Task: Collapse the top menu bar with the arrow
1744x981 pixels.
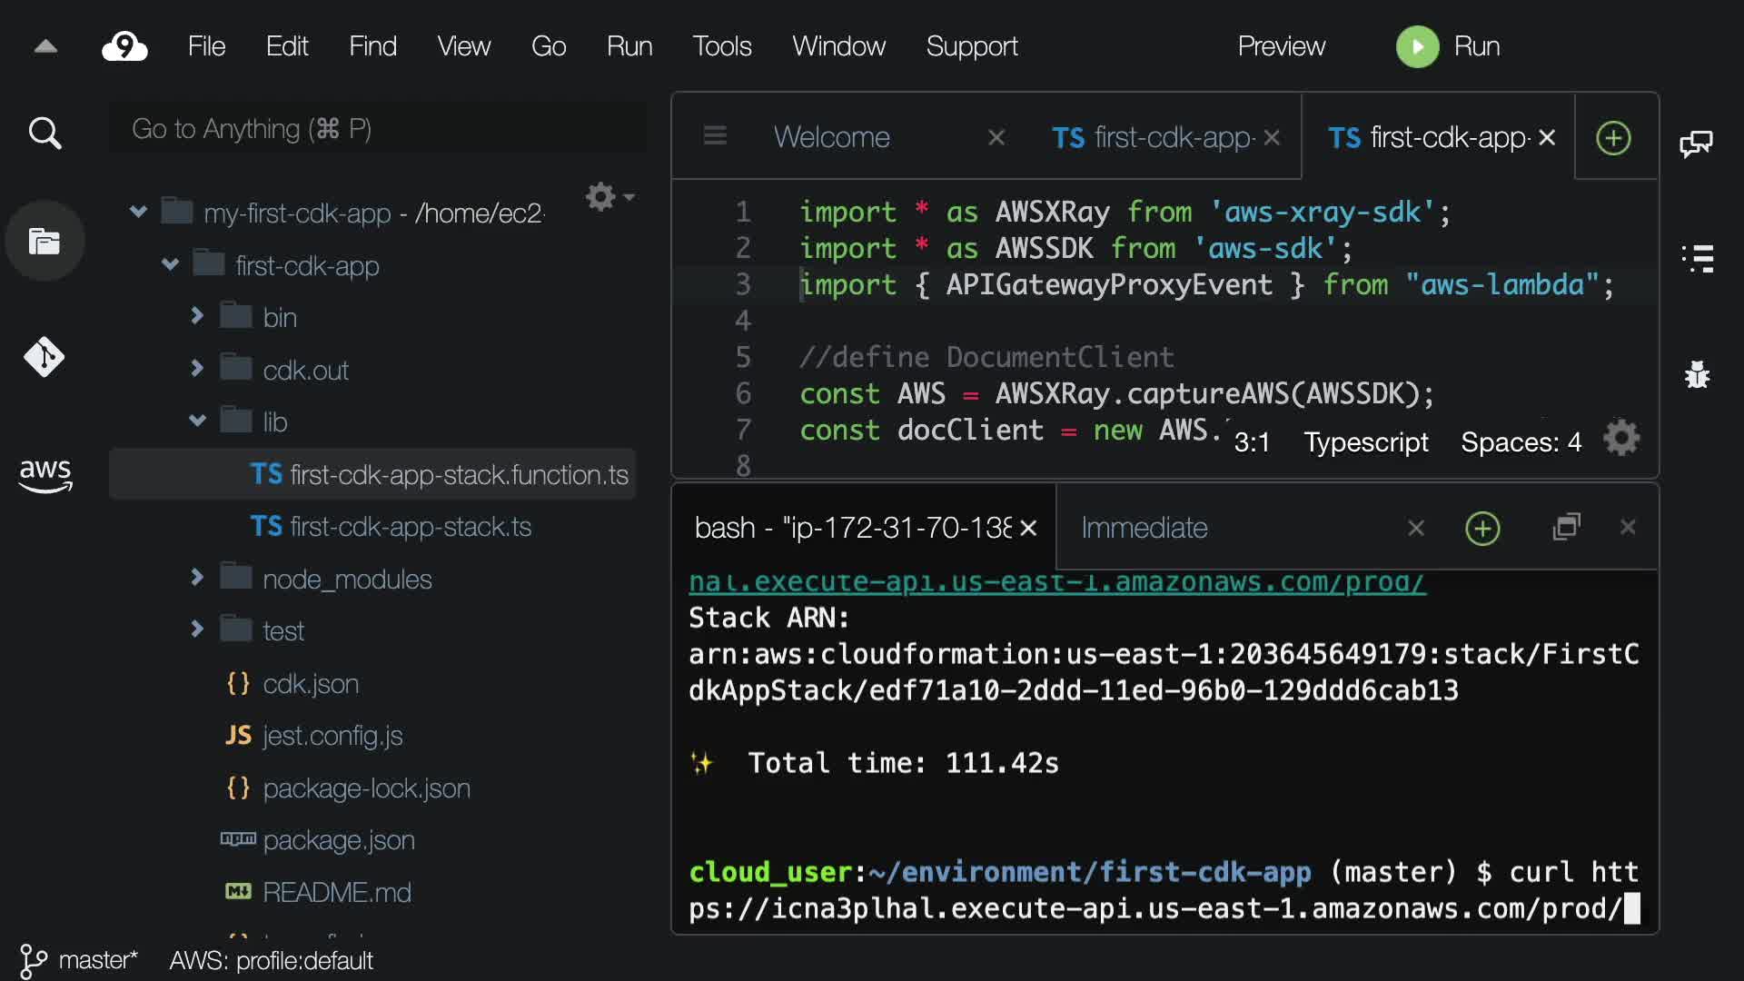Action: pos(45,46)
